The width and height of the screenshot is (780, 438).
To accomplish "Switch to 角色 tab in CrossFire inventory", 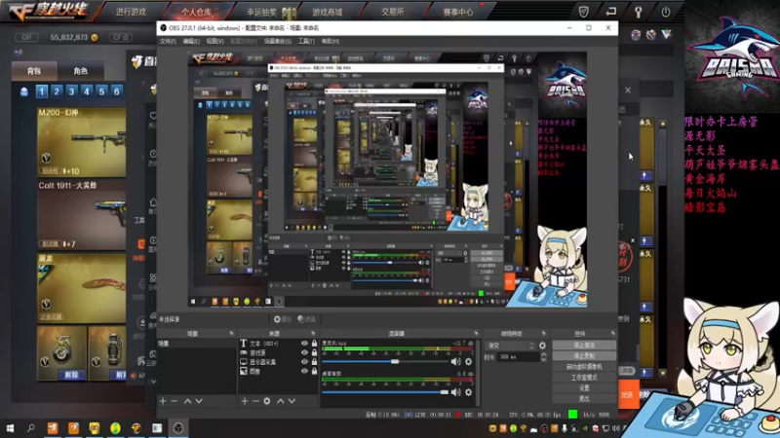I will click(80, 71).
